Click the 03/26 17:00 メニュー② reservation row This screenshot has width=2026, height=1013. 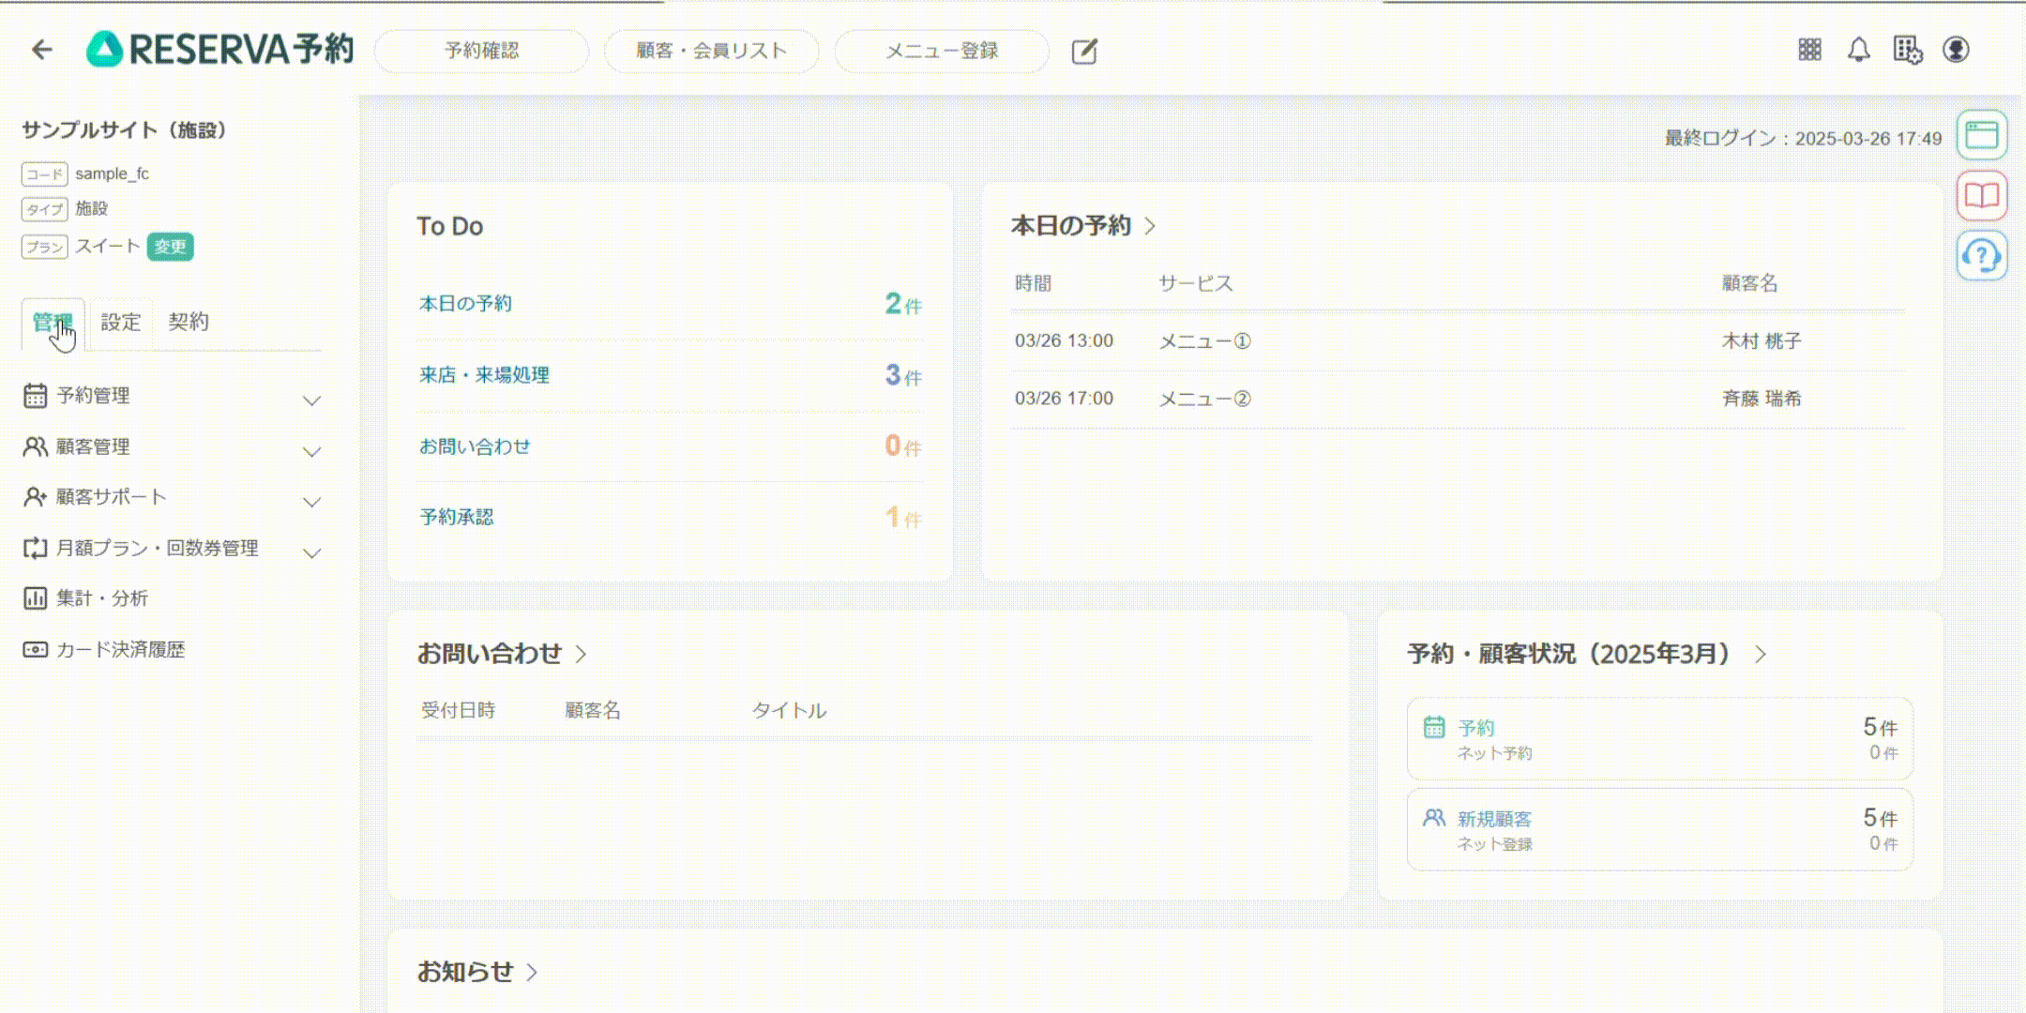tap(1458, 399)
